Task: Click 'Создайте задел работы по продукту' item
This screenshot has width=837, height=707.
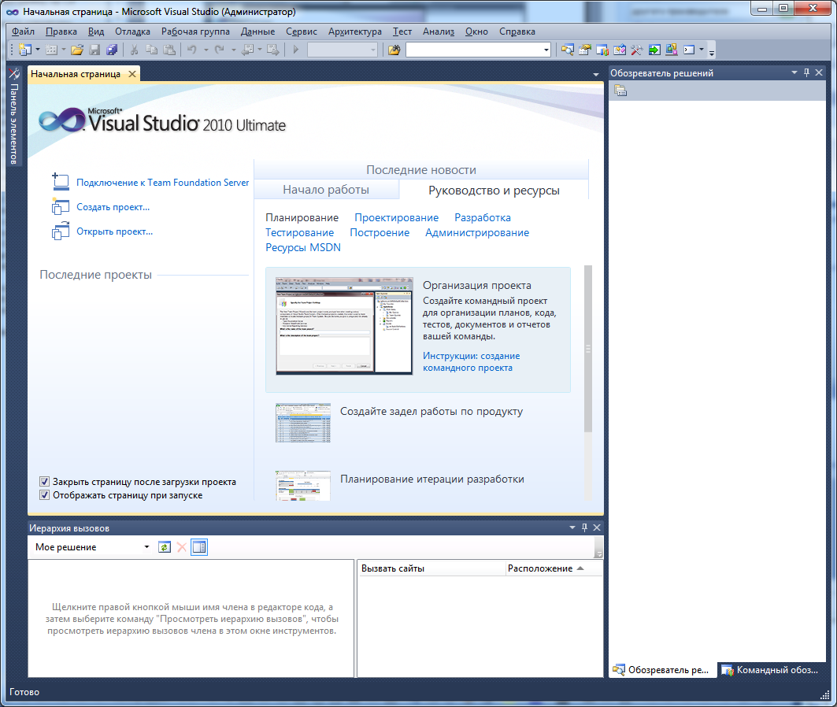Action: [x=431, y=412]
